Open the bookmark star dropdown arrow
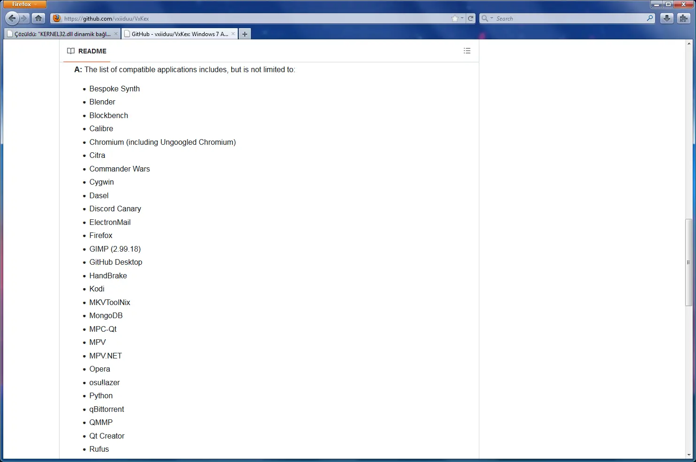Viewport: 696px width, 462px height. pos(462,18)
